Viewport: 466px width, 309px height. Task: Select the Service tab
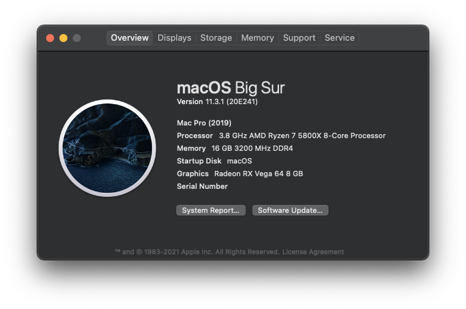(339, 38)
